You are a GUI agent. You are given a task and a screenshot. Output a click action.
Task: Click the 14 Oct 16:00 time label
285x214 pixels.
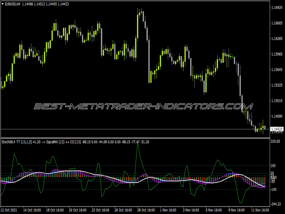(x=32, y=210)
